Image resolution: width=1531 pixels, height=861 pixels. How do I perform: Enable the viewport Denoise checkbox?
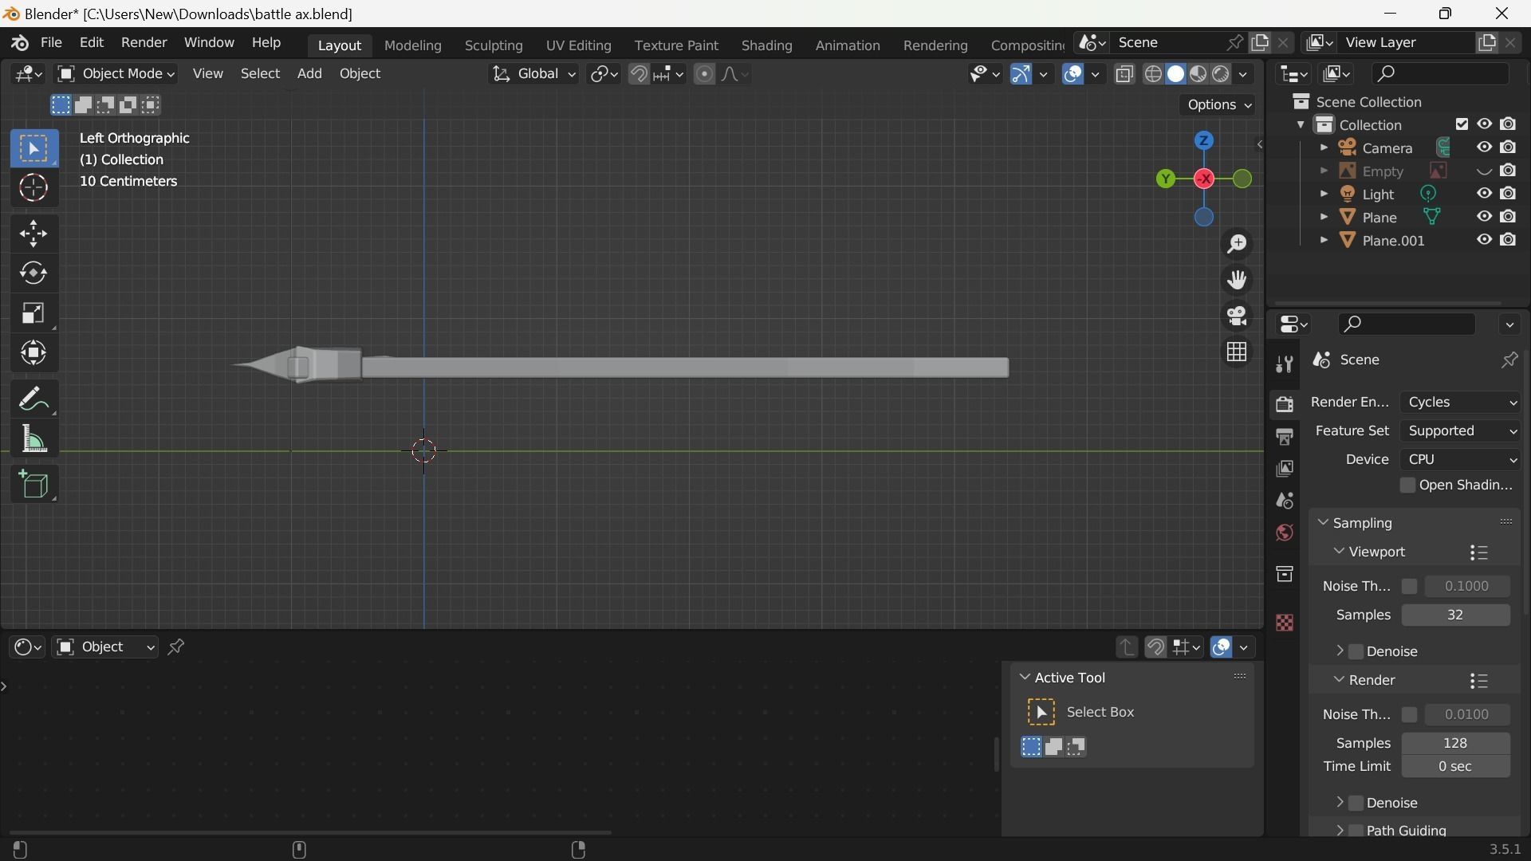click(1356, 652)
